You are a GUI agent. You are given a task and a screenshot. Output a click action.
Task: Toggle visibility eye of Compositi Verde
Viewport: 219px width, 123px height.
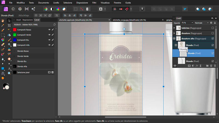pyautogui.click(x=49, y=35)
